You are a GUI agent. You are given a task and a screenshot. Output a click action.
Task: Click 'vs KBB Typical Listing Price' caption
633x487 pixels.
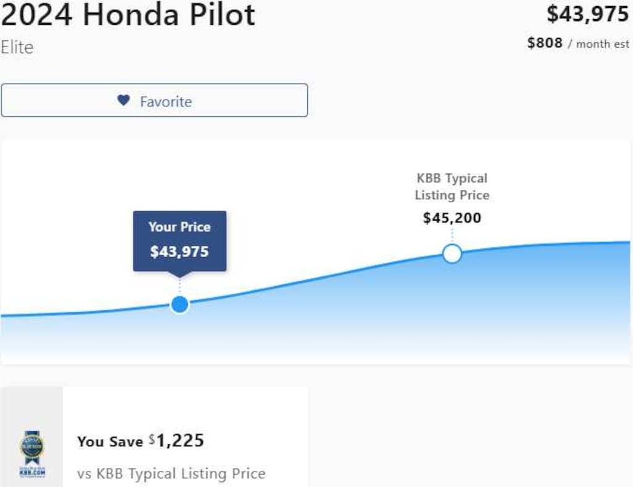pos(171,473)
